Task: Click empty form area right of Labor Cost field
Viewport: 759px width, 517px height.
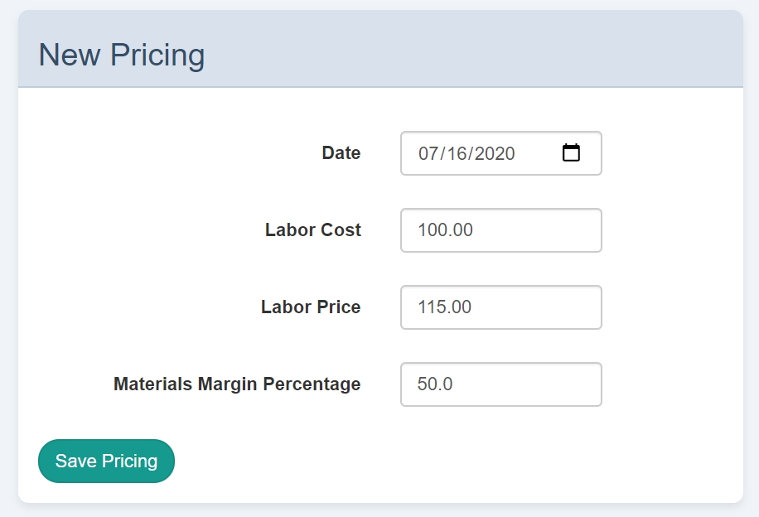Action: point(671,230)
